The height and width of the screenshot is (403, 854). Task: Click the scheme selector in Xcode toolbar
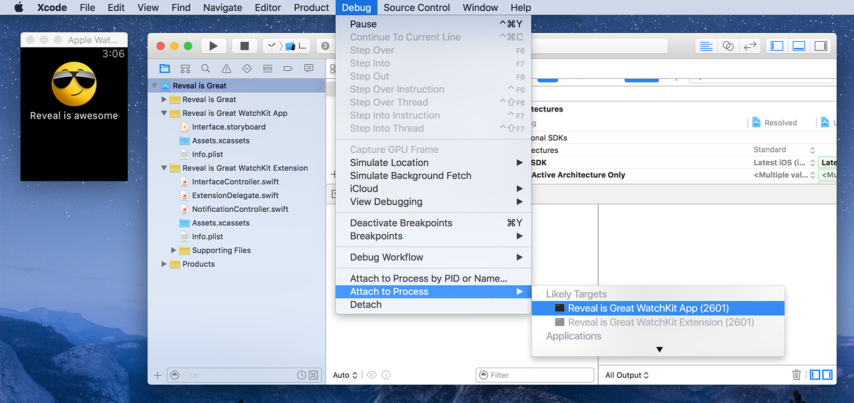(287, 46)
